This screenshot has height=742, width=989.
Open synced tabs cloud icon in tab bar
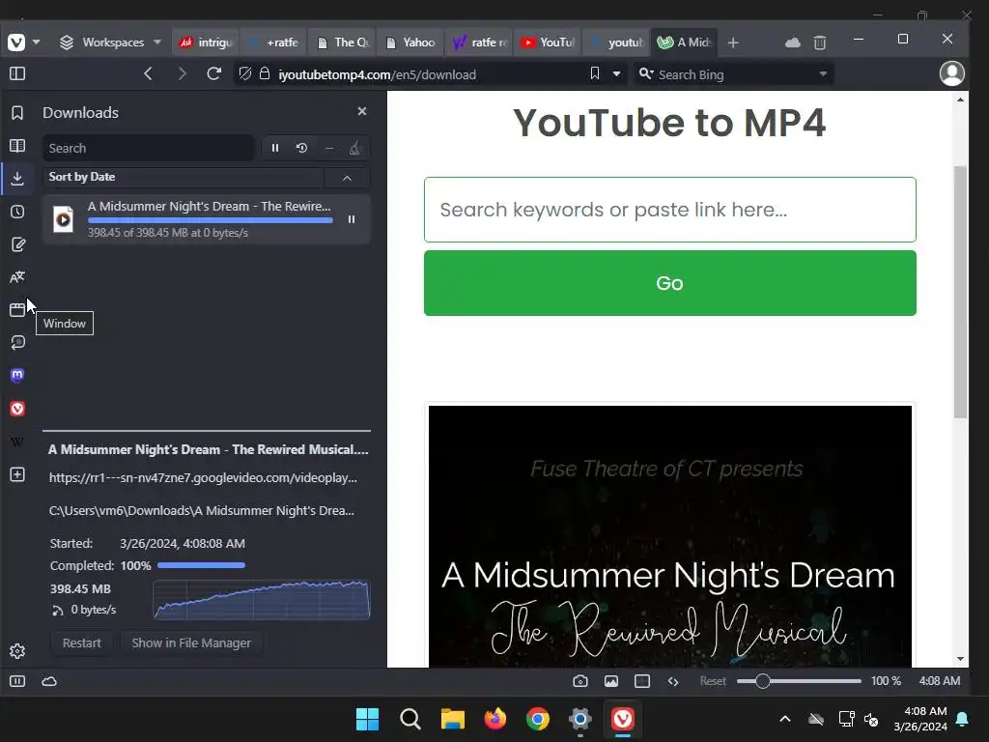[x=793, y=43]
